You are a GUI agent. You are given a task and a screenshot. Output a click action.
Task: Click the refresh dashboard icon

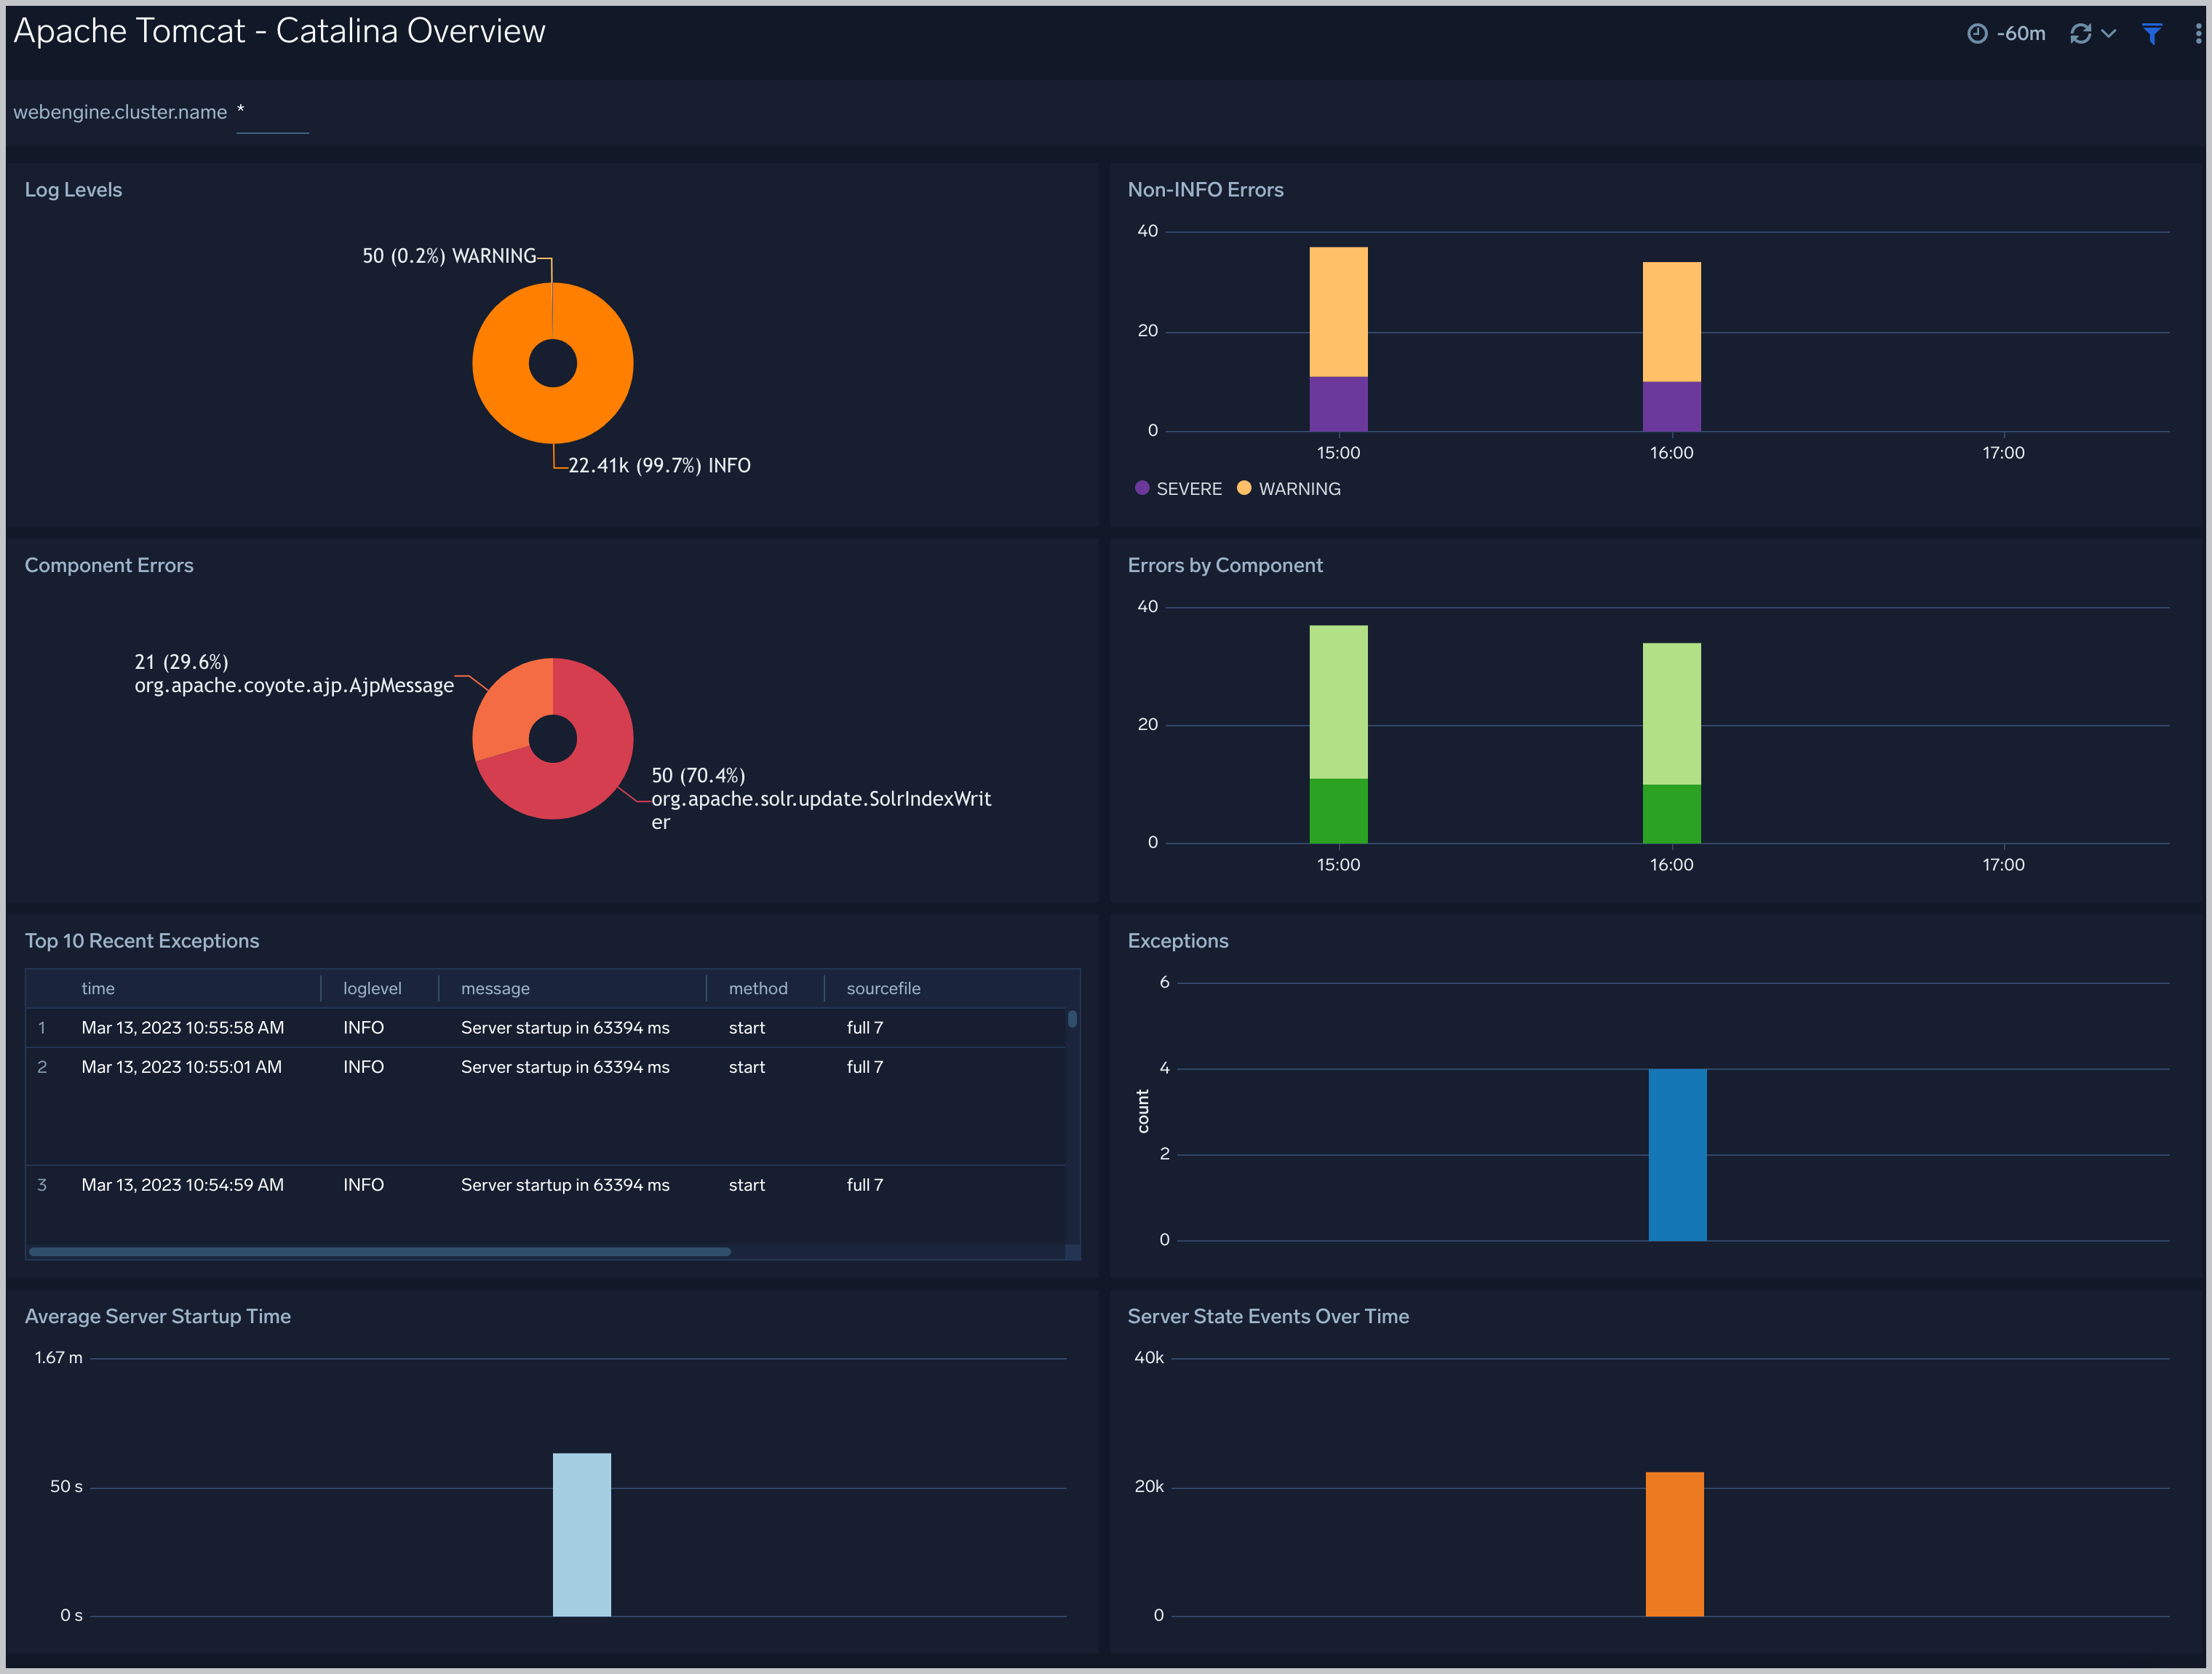pyautogui.click(x=2080, y=34)
